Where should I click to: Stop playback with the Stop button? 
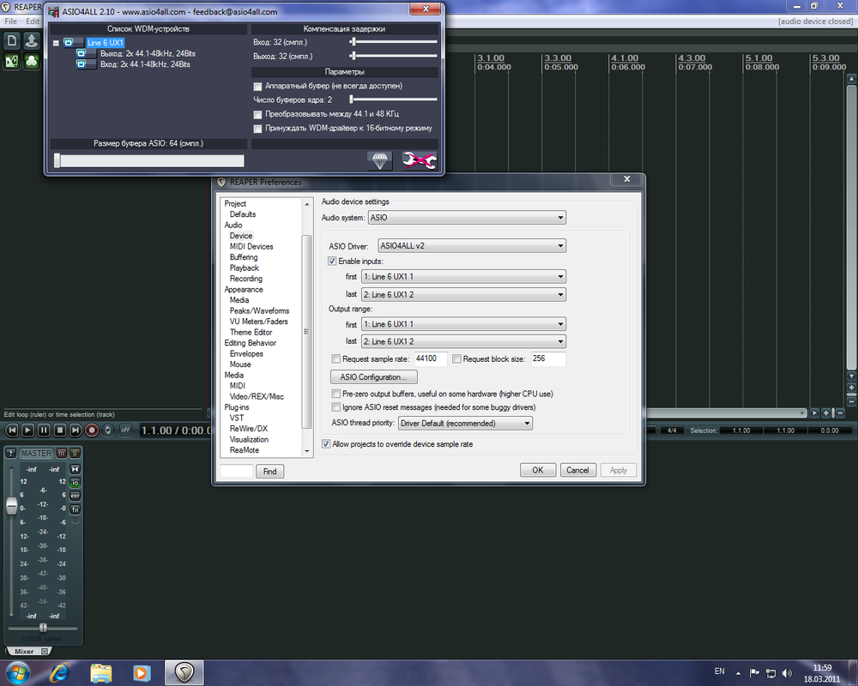click(60, 430)
